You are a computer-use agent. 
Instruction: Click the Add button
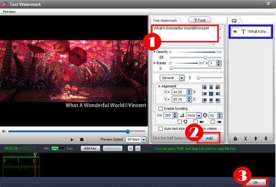coord(209,138)
